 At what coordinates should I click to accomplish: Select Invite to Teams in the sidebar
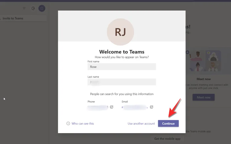click(x=23, y=18)
